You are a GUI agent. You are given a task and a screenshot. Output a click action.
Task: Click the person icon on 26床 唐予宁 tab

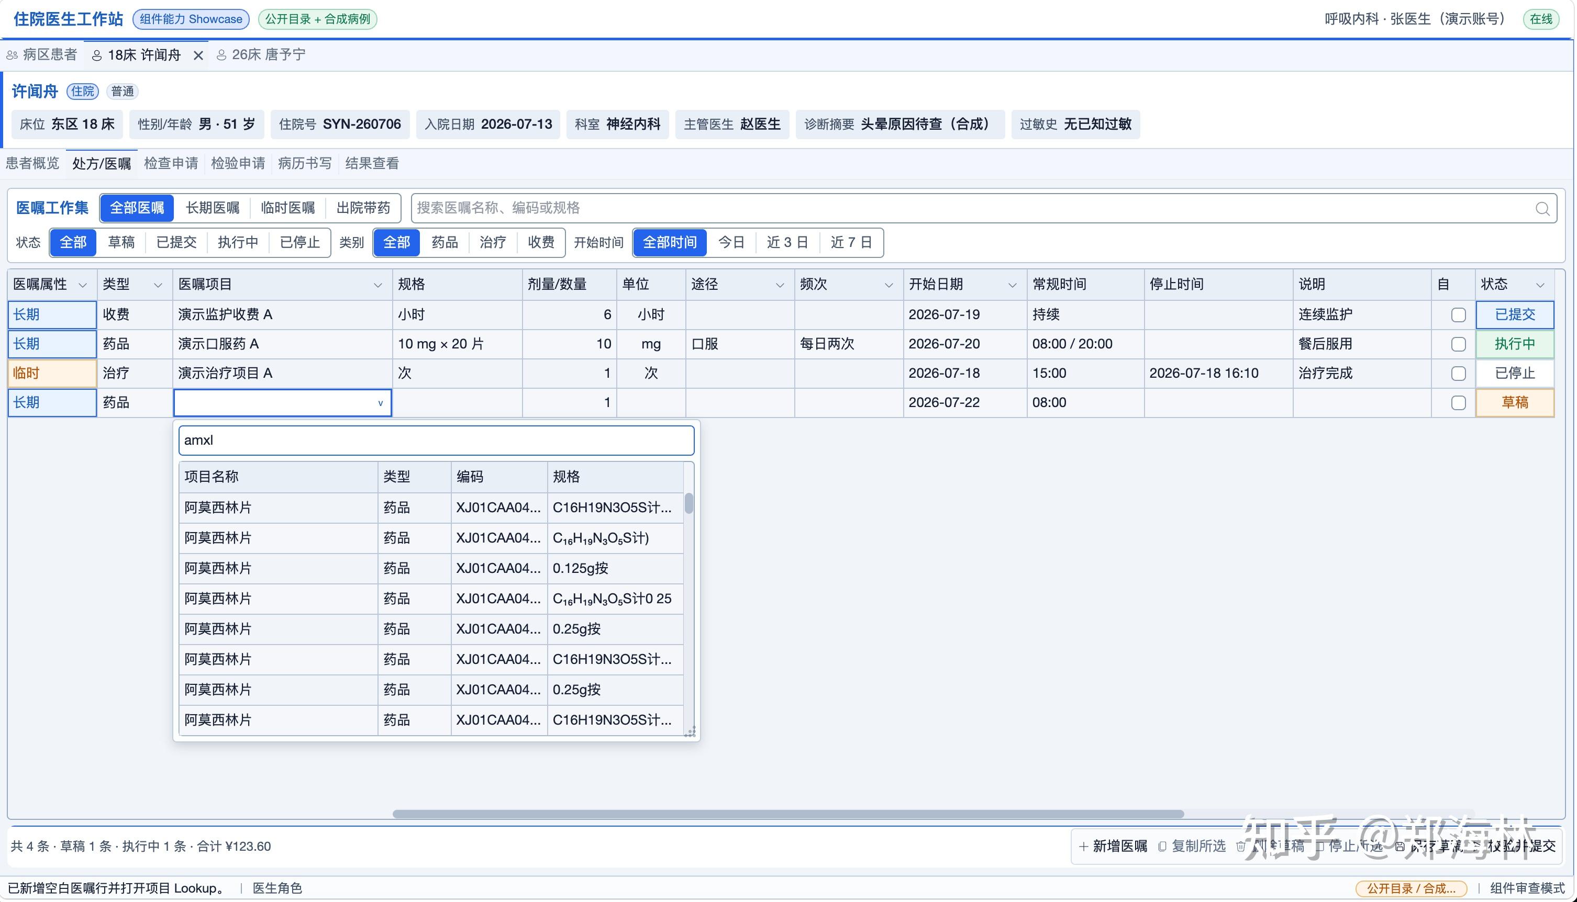click(x=221, y=56)
